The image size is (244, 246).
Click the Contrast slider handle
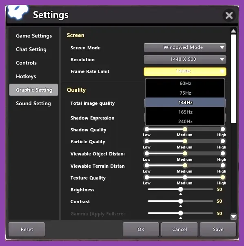coord(181,201)
